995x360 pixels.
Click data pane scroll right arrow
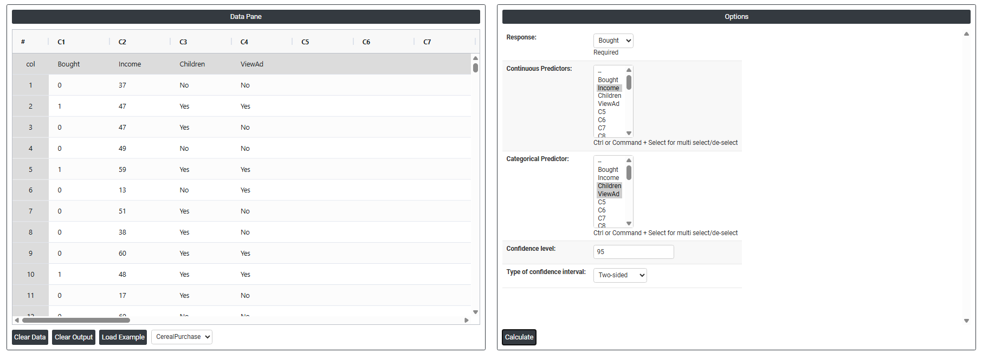click(467, 320)
